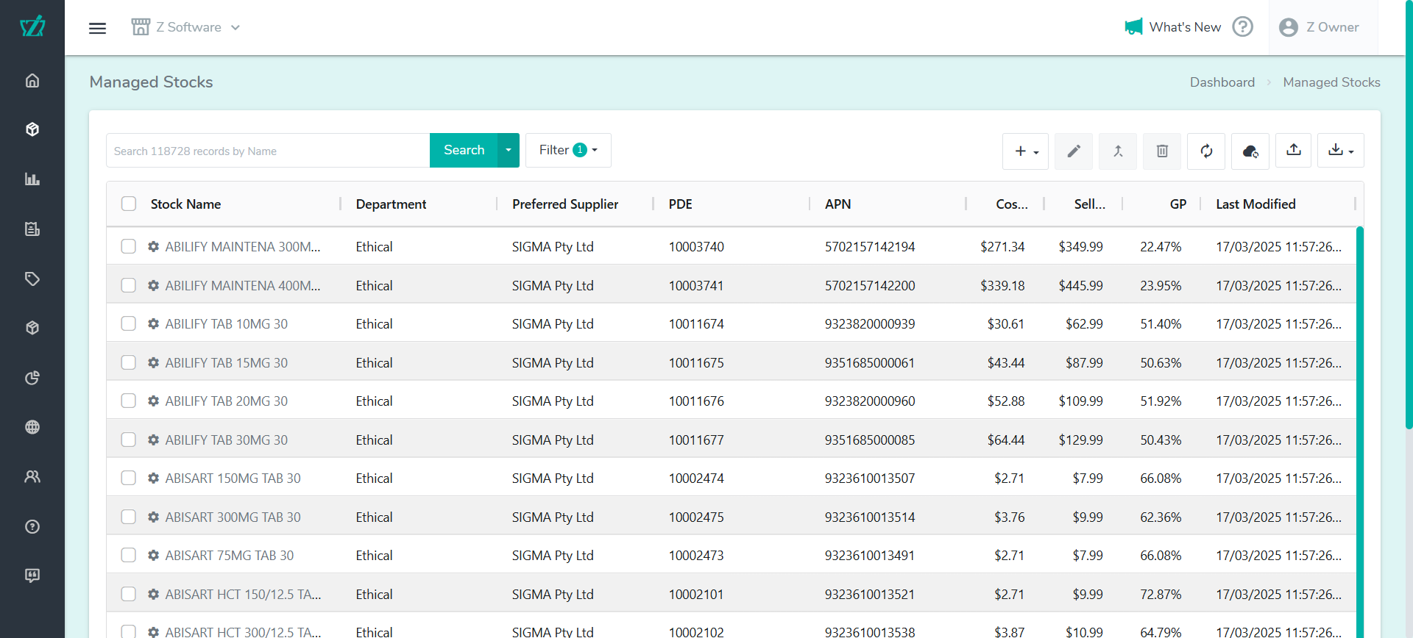Viewport: 1413px width, 638px height.
Task: Click gear icon for ABILIFY TAB 10MG 30
Action: [x=153, y=324]
